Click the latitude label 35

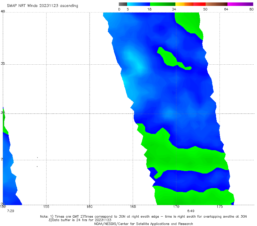point(3,63)
